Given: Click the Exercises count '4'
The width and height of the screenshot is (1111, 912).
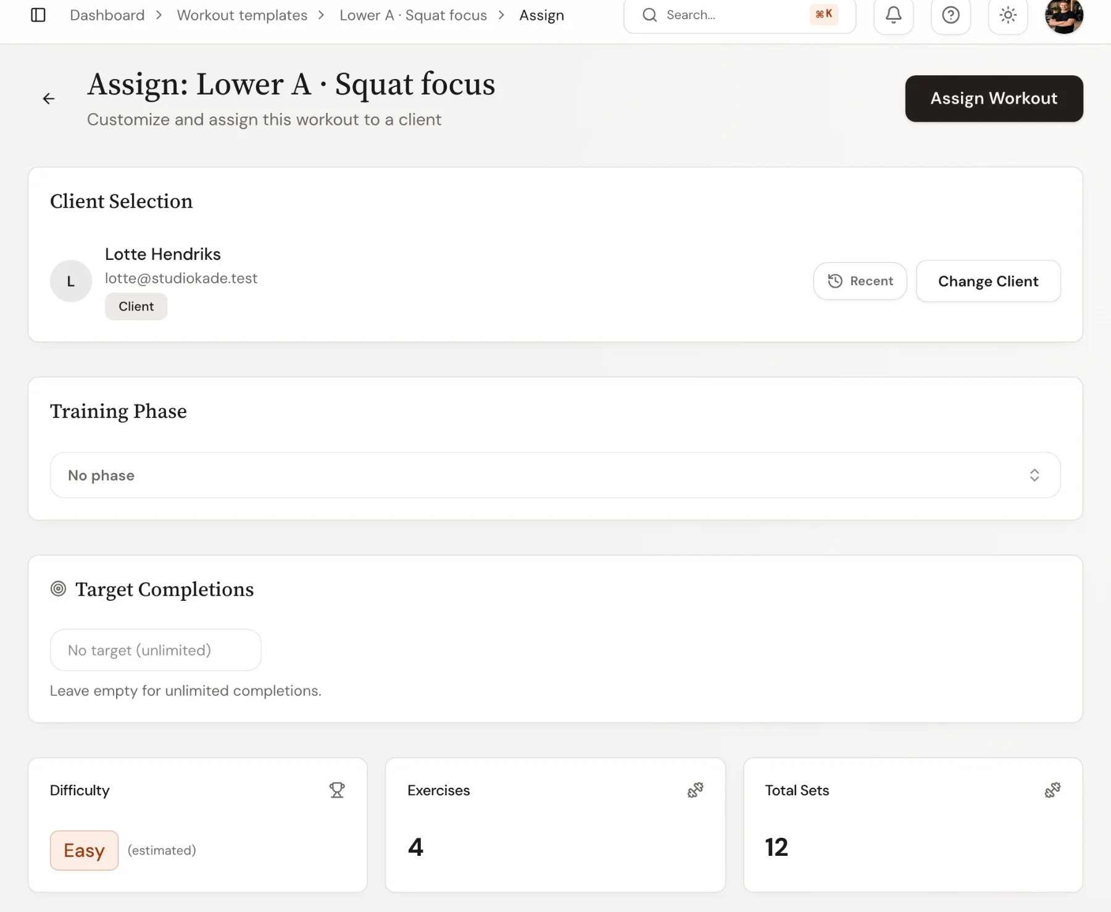Looking at the screenshot, I should [415, 847].
